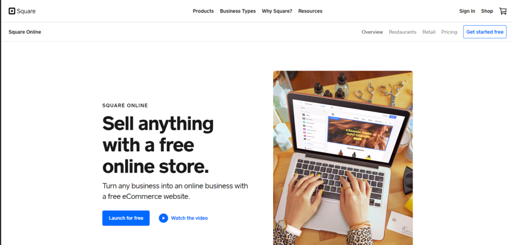The width and height of the screenshot is (513, 245).
Task: Click the Watch the video link
Action: pos(189,218)
